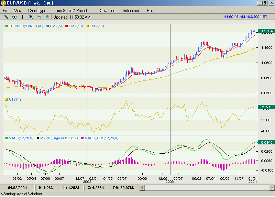This screenshot has height=198, width=275.
Task: Click the yellow RSI(14) legend swatch
Action: 7,100
